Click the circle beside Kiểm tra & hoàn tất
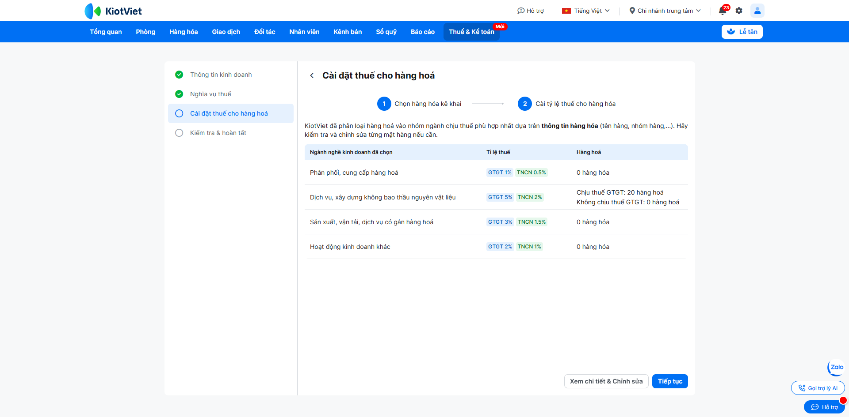The image size is (849, 417). click(x=179, y=133)
